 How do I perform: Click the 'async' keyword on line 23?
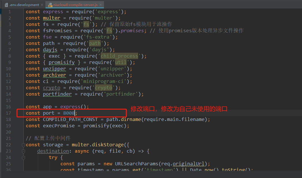[82, 151]
